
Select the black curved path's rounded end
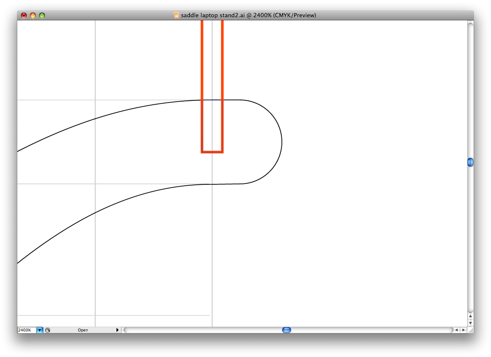point(281,142)
